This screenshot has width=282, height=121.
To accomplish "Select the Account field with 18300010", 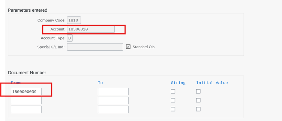I will 91,29.
